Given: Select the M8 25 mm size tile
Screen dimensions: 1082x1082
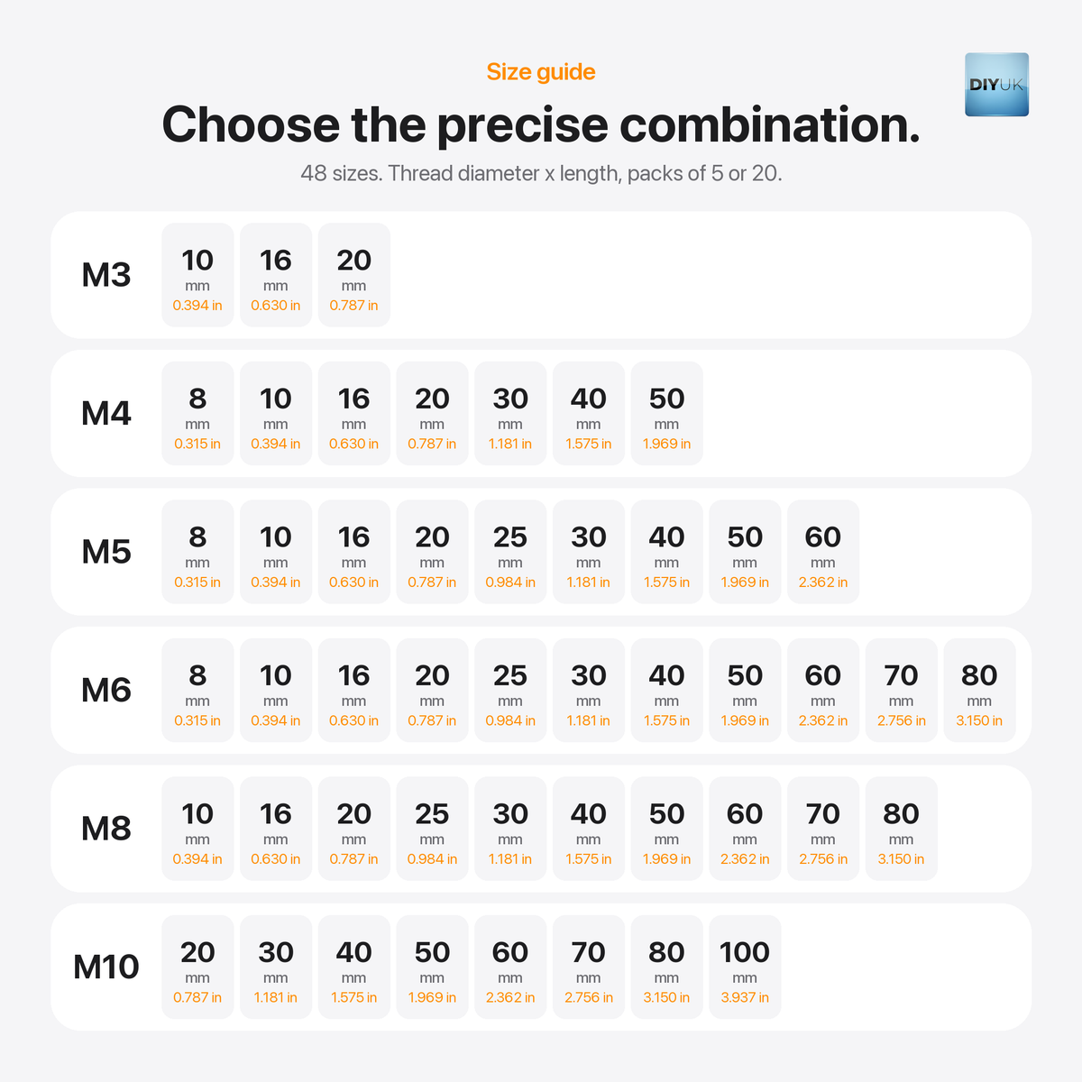Looking at the screenshot, I should pyautogui.click(x=433, y=829).
